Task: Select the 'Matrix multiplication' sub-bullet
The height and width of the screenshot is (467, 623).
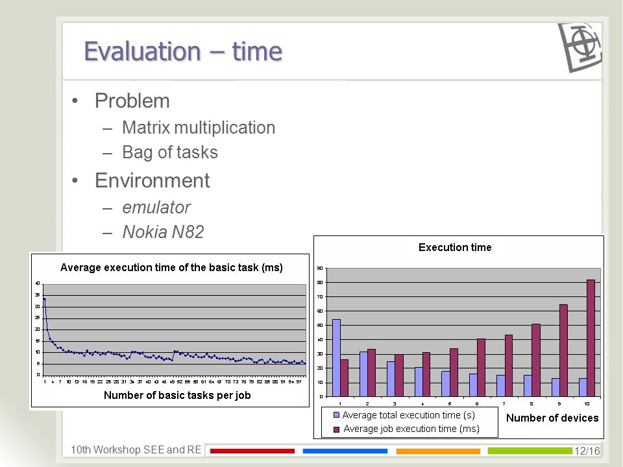Action: tap(199, 128)
